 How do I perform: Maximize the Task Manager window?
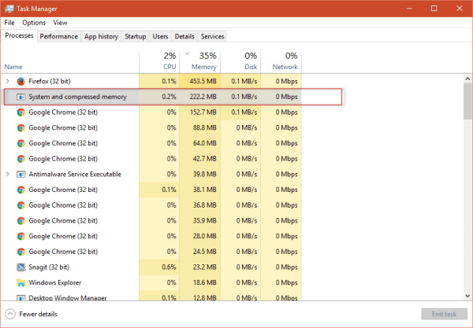[434, 9]
